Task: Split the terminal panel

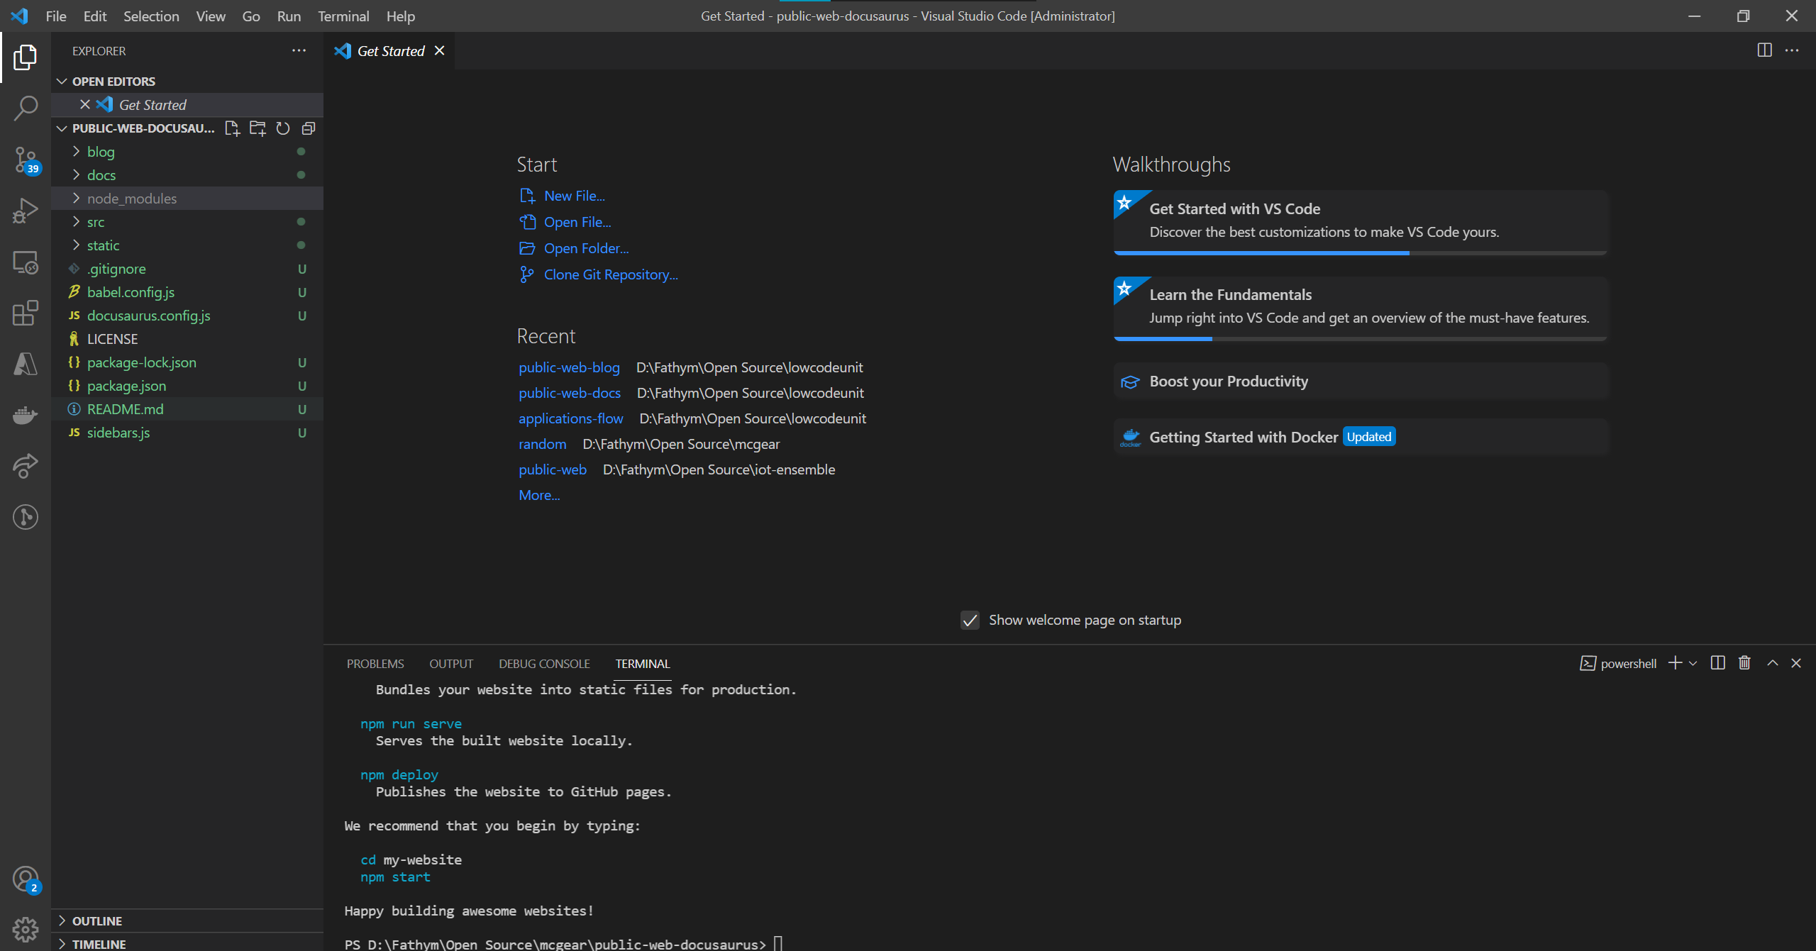Action: [1718, 663]
